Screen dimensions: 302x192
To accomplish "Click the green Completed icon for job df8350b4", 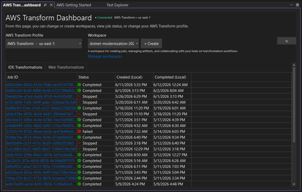I will click(x=79, y=85).
